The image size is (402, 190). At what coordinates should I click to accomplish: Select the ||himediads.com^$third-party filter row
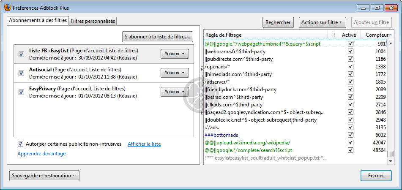(295, 74)
